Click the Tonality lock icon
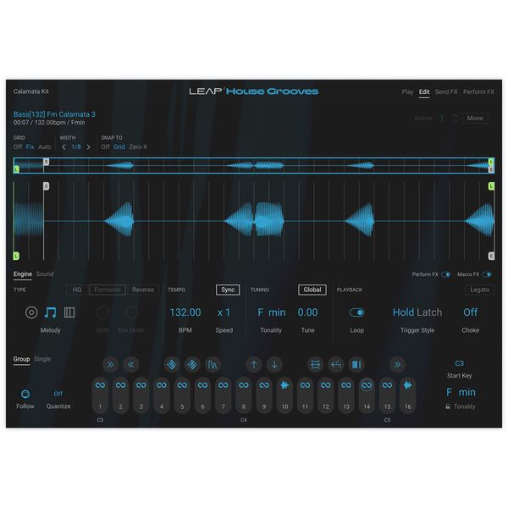 point(448,406)
